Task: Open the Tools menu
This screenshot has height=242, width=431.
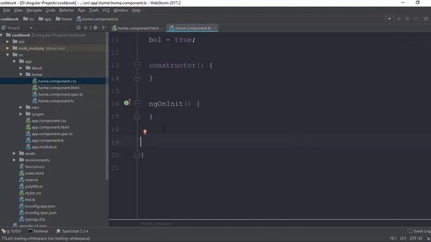Action: (x=94, y=11)
